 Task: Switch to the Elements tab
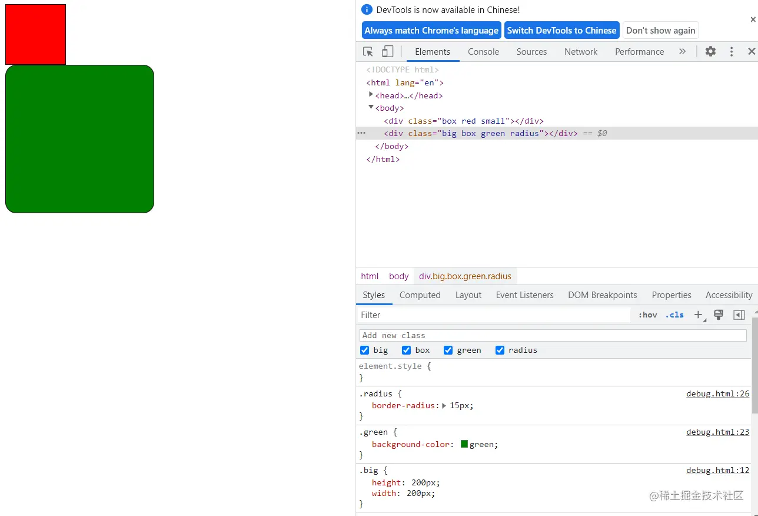(x=433, y=52)
